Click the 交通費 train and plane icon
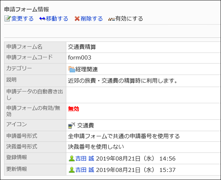 coord(71,126)
